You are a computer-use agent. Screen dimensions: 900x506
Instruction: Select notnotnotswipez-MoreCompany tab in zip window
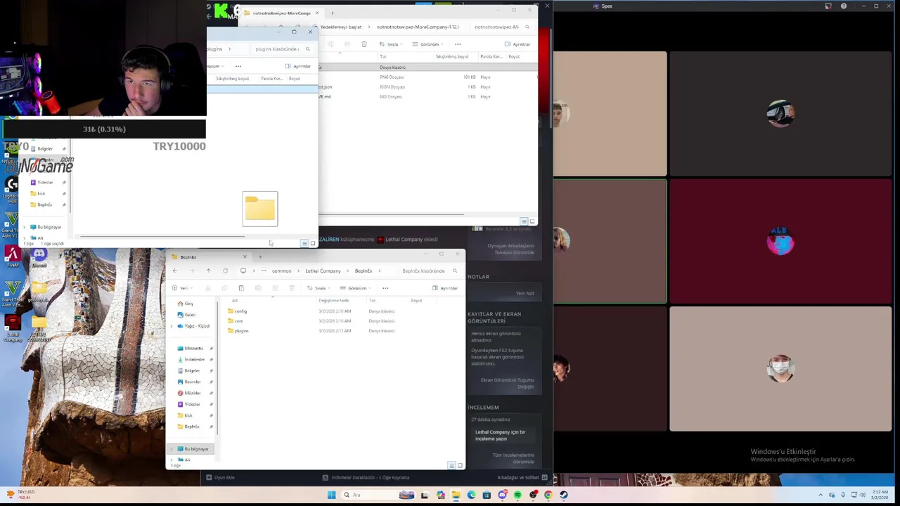click(280, 13)
